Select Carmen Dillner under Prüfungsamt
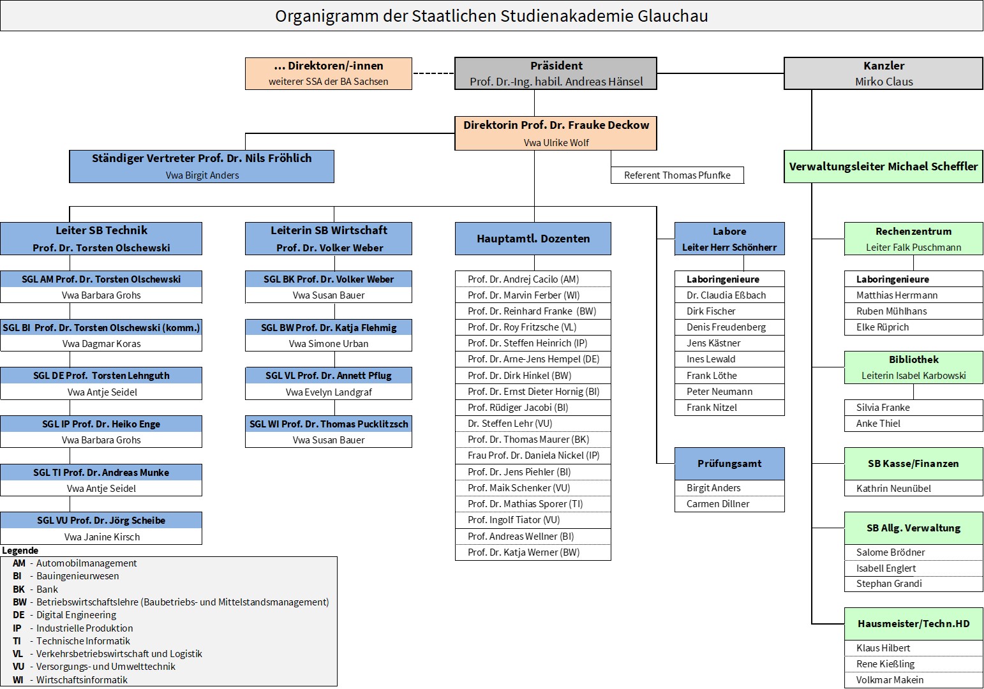The height and width of the screenshot is (689, 984). tap(729, 503)
